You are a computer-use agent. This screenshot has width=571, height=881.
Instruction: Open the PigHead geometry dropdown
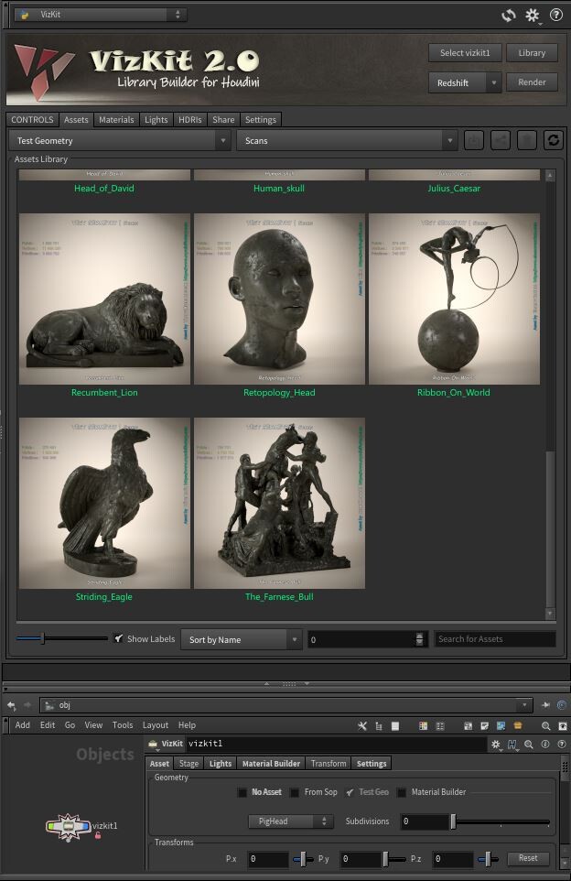point(291,821)
